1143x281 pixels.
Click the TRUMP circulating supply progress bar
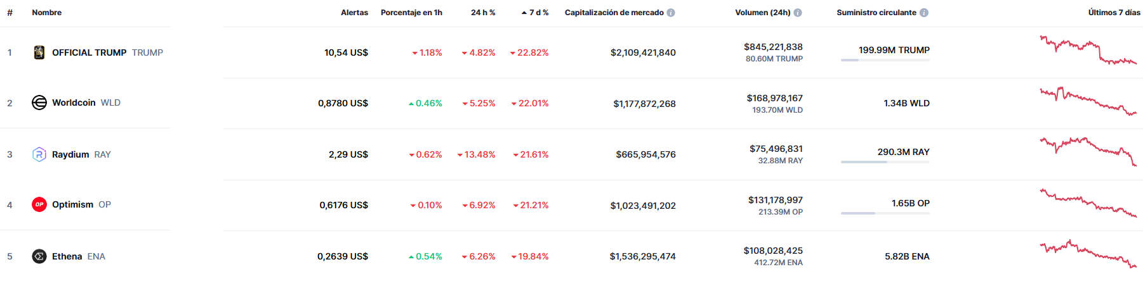point(885,60)
